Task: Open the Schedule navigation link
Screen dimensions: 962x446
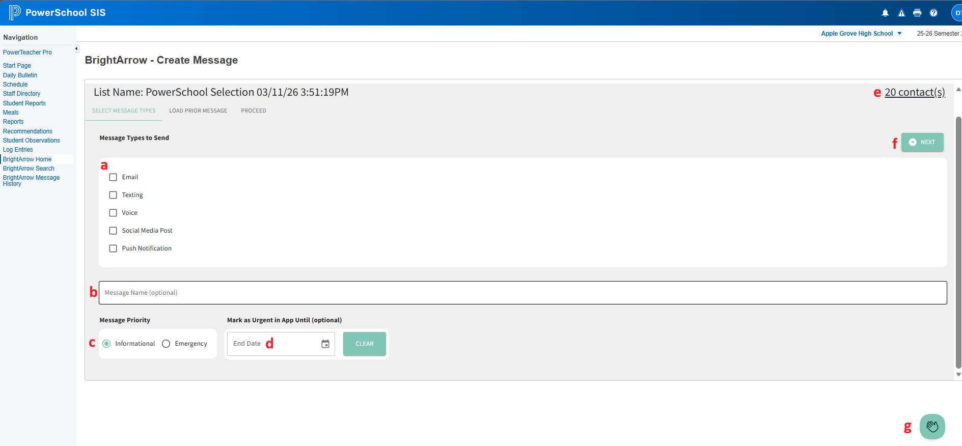Action: click(x=15, y=85)
